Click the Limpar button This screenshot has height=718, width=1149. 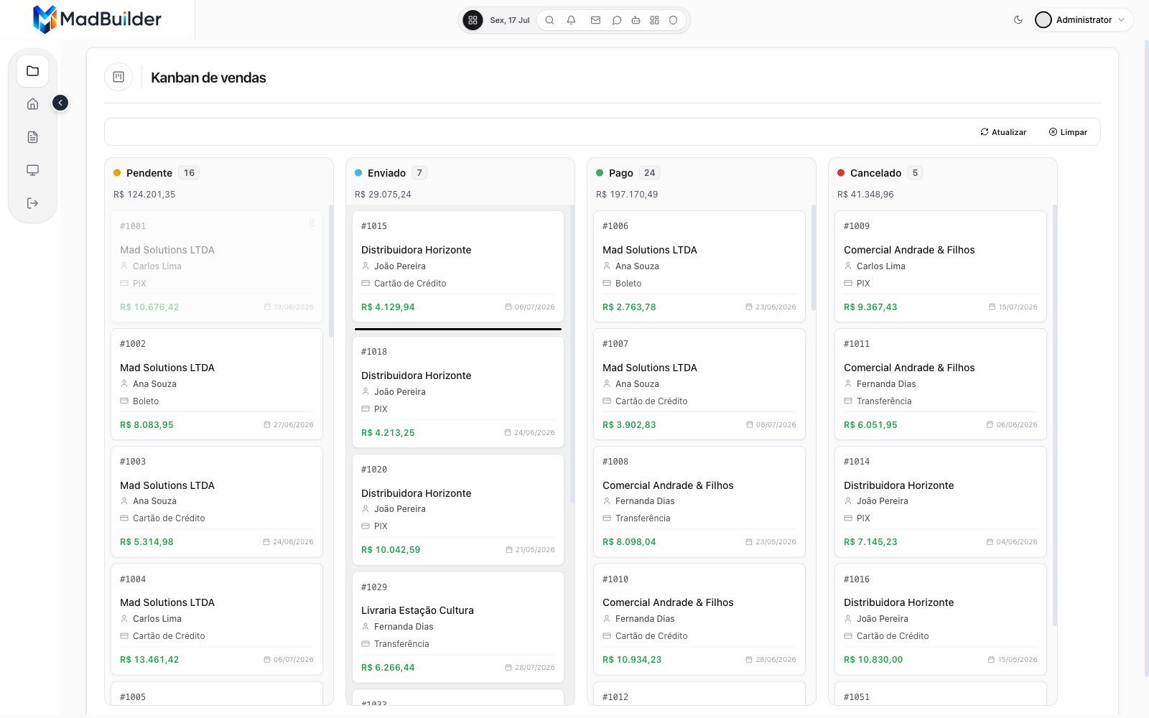point(1068,132)
